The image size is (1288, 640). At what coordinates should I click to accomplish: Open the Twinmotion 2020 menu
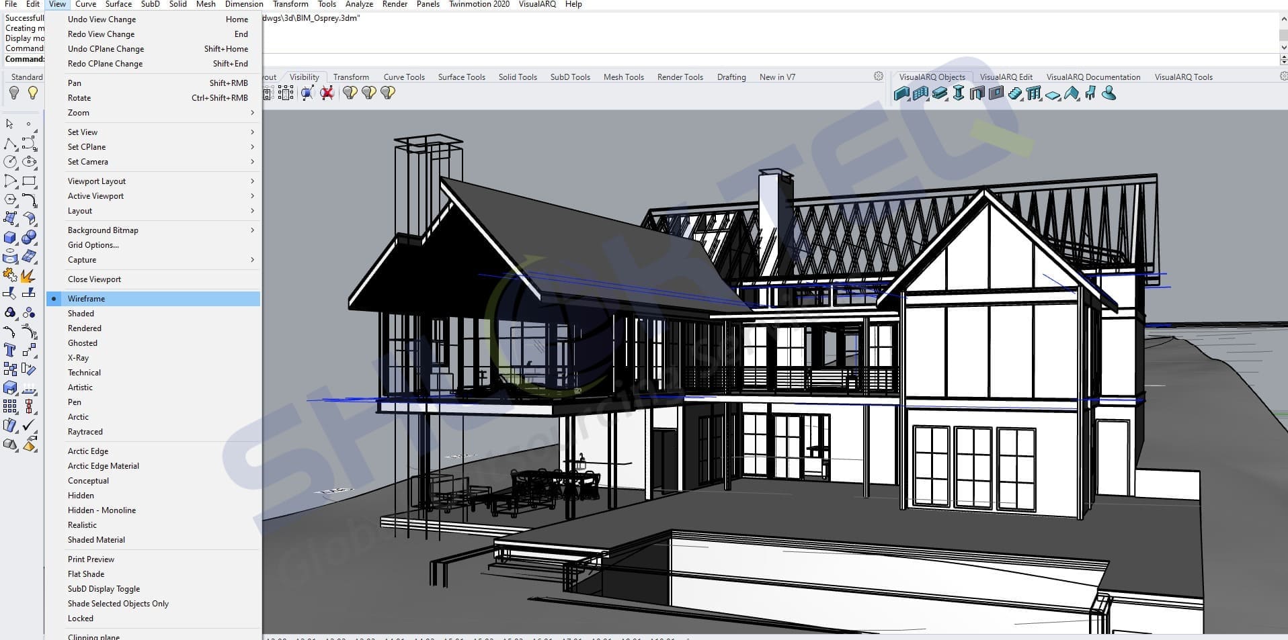point(479,4)
